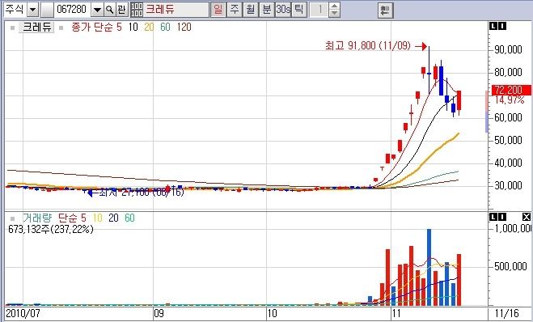Click the I icon in price chart corner
Image resolution: width=533 pixels, height=322 pixels.
[502, 26]
